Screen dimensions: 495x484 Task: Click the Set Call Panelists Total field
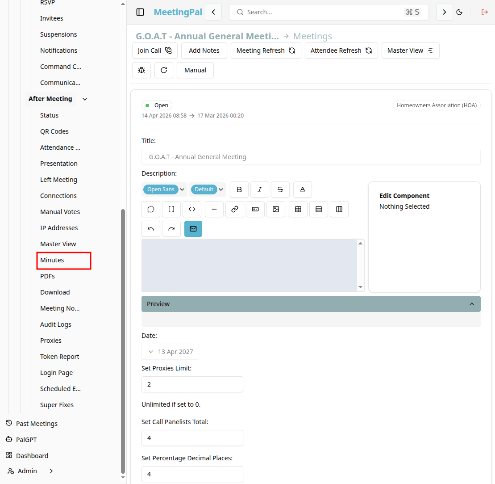coord(192,438)
